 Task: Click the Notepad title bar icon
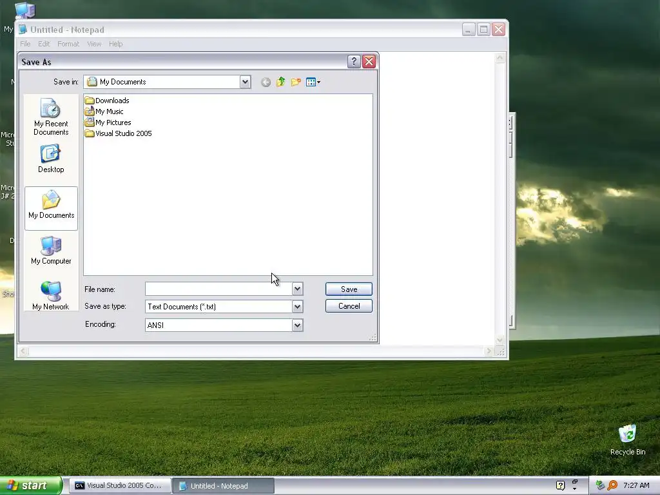(x=23, y=30)
